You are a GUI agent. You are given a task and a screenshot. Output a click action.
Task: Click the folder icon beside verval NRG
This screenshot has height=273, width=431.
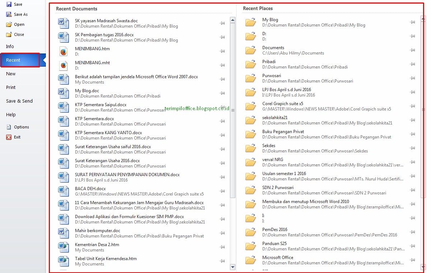(250, 162)
